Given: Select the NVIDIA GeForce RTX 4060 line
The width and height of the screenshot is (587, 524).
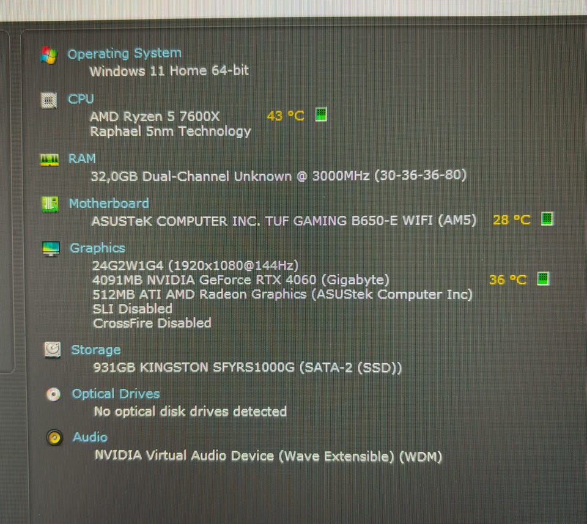Looking at the screenshot, I should [241, 280].
